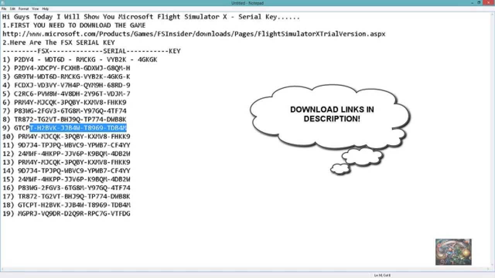The width and height of the screenshot is (495, 278).
Task: Click the 'Ln, Col' status bar indicator
Action: 382,275
